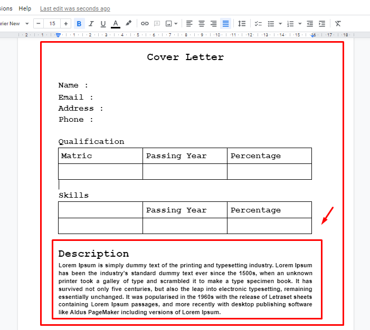Decrease font size with minus button

tap(39, 24)
